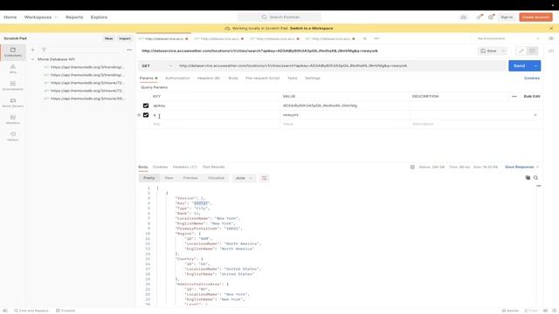
Task: Open the APIs sidebar panel
Action: pos(13,69)
